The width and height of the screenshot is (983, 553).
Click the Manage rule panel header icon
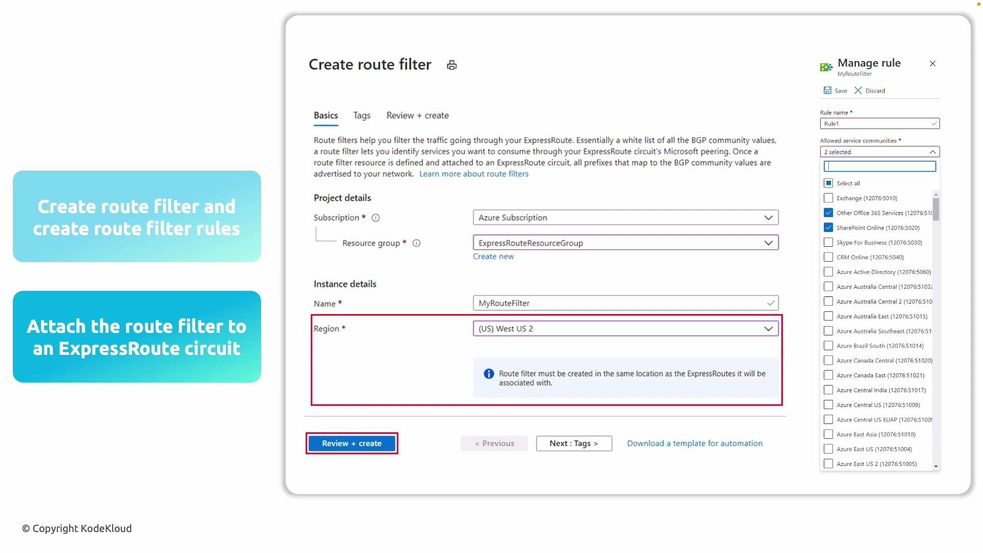(825, 67)
